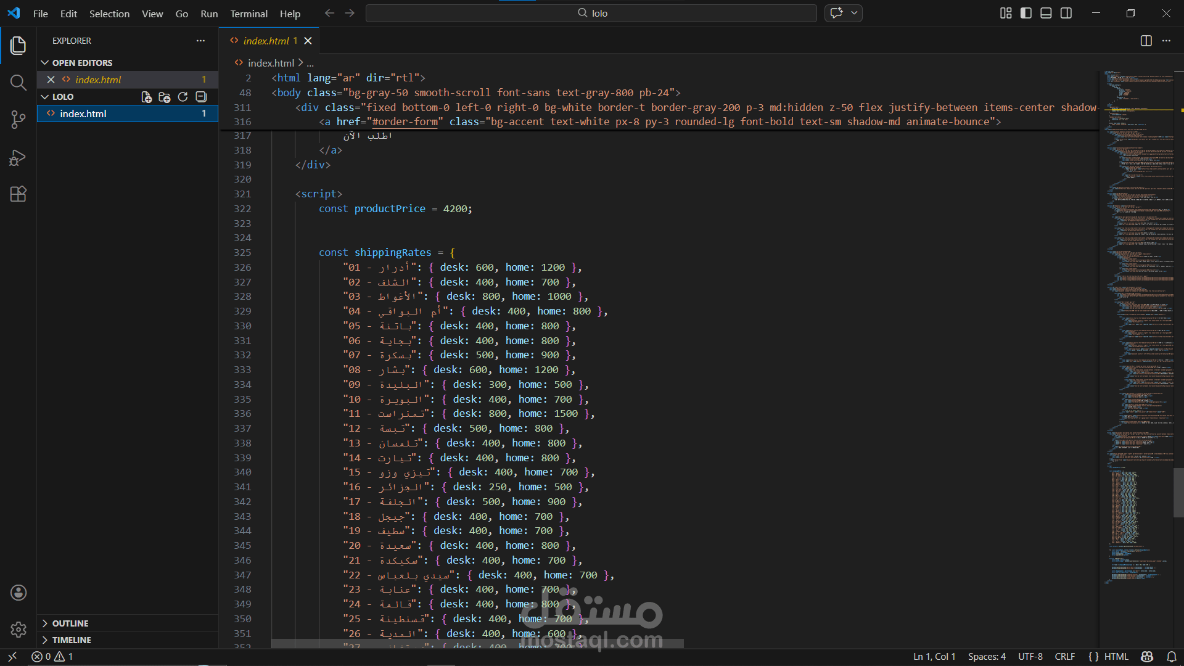Toggle the secondary side bar visibility
This screenshot has width=1184, height=666.
click(1066, 13)
